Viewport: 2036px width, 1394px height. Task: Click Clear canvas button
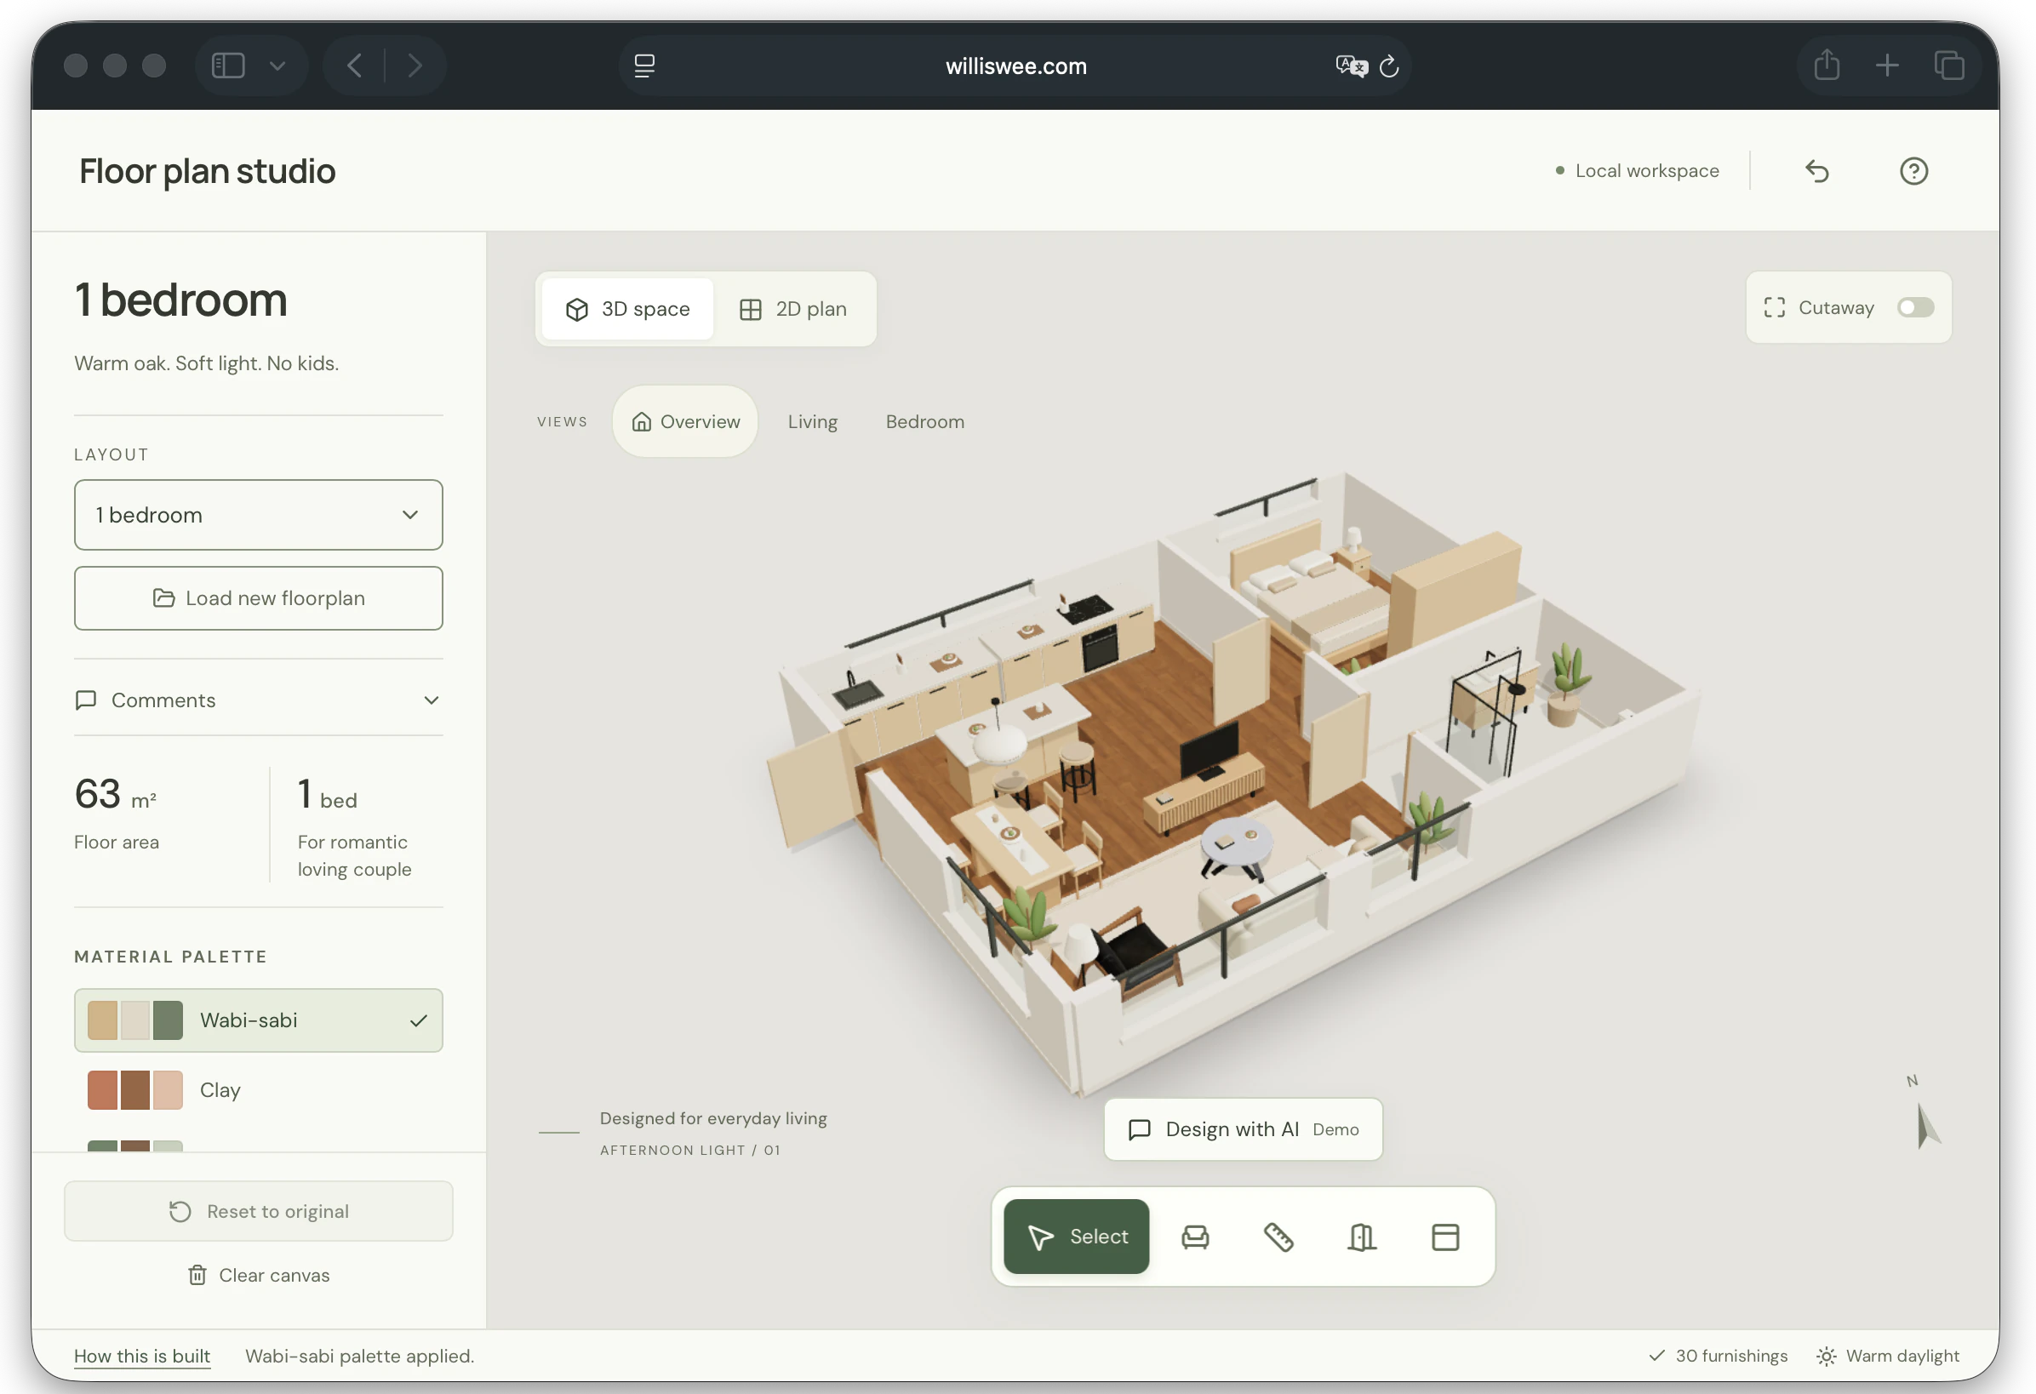pyautogui.click(x=259, y=1275)
